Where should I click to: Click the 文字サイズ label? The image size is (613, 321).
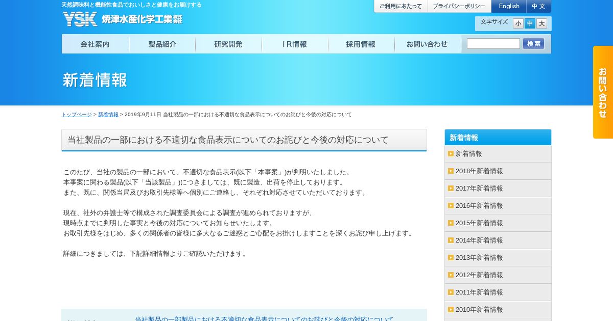pos(494,22)
